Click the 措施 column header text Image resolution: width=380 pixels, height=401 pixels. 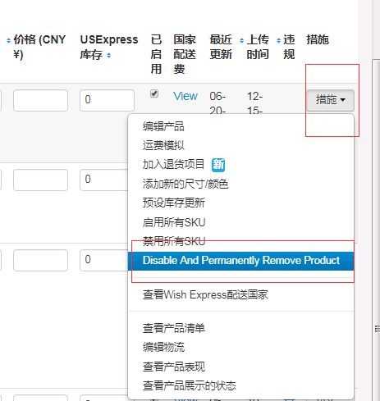318,39
